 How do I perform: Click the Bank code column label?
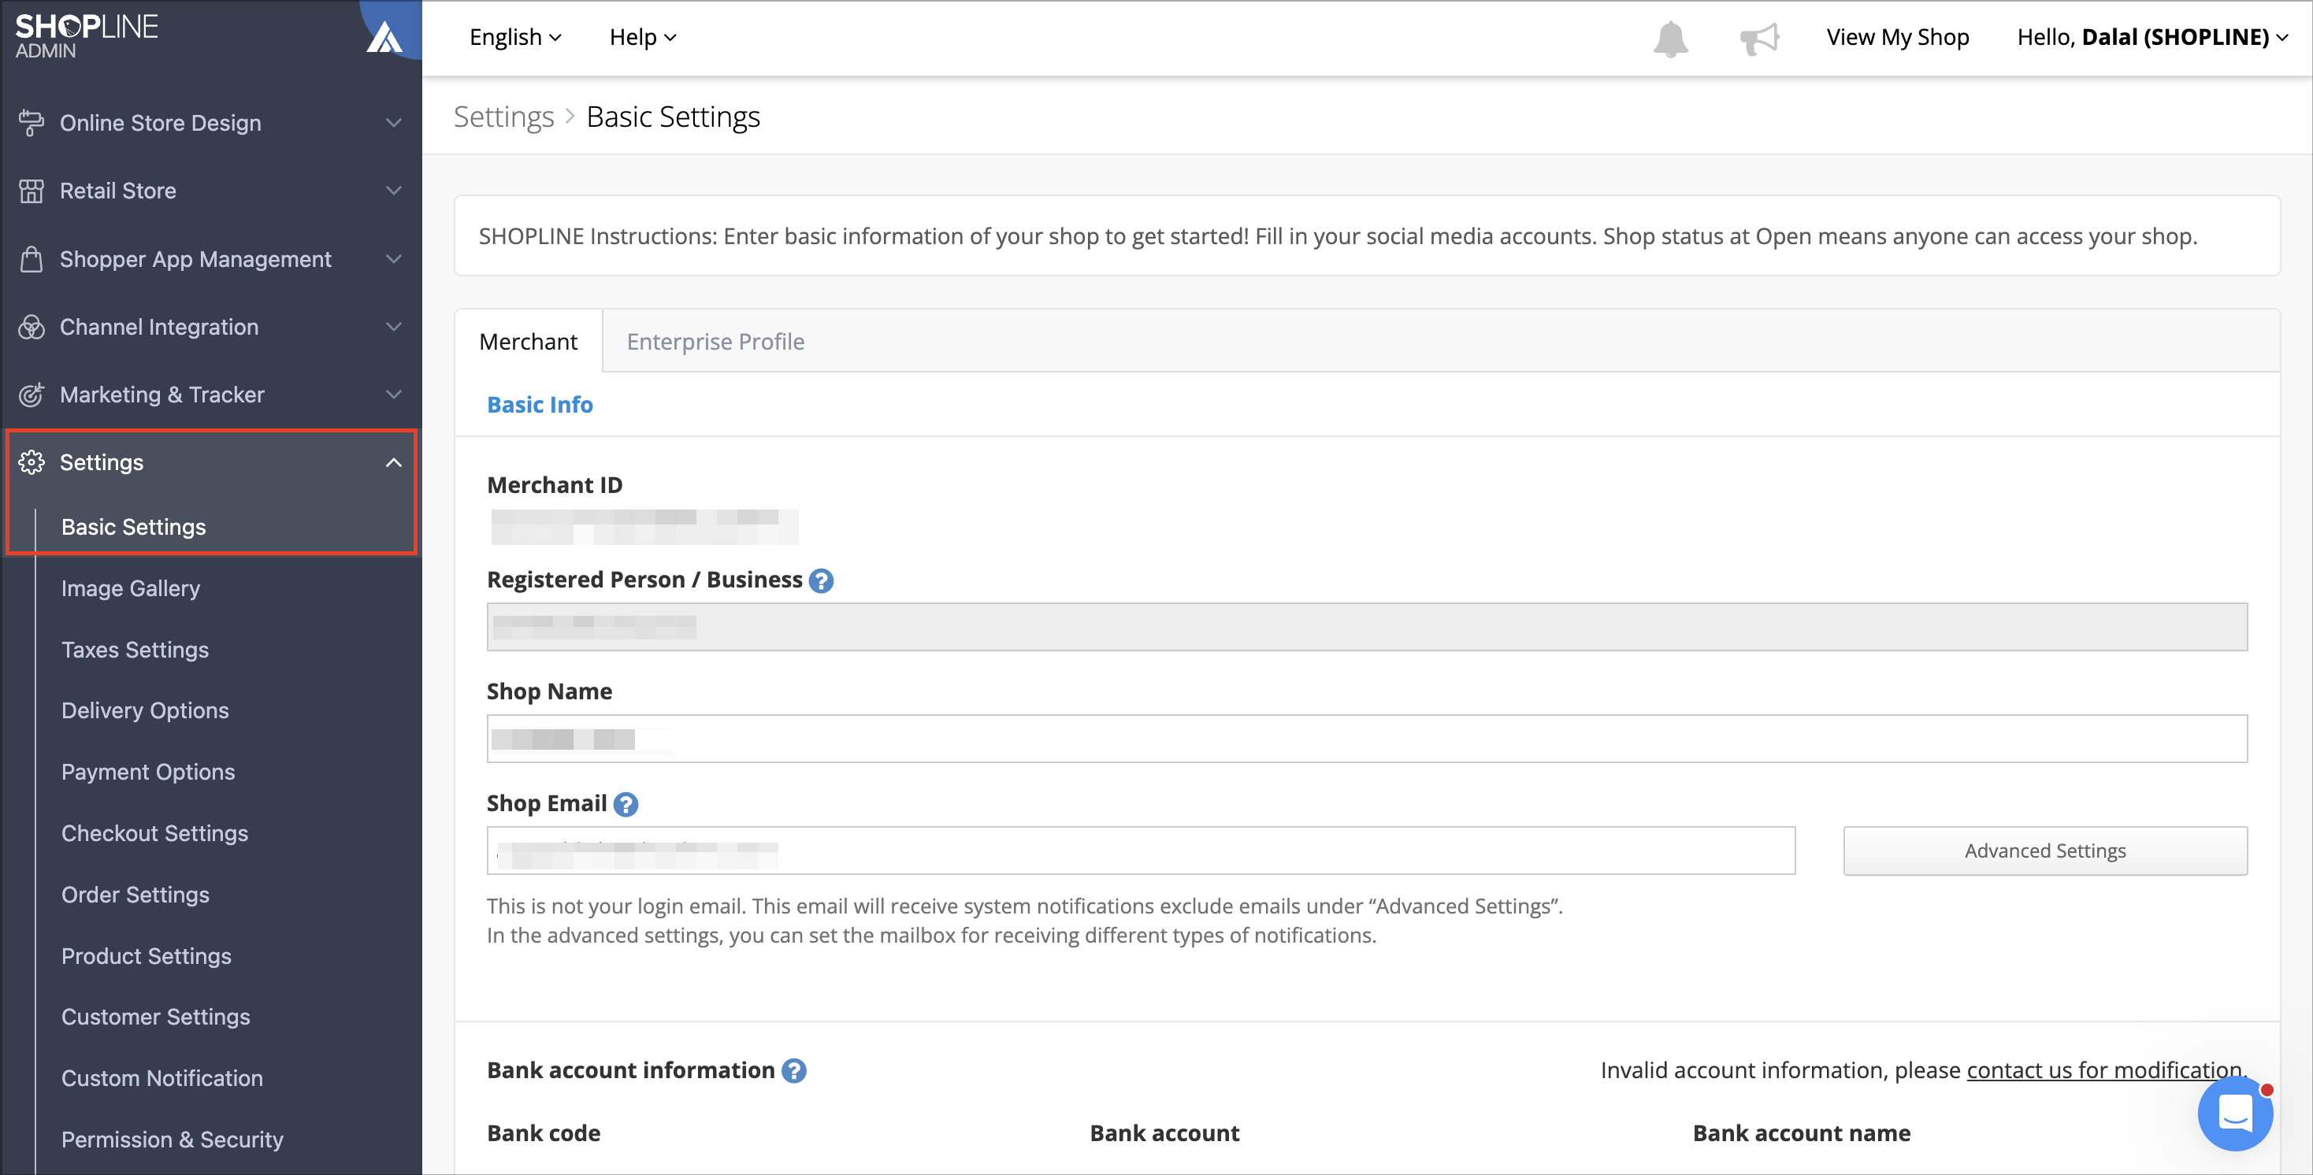pyautogui.click(x=544, y=1134)
